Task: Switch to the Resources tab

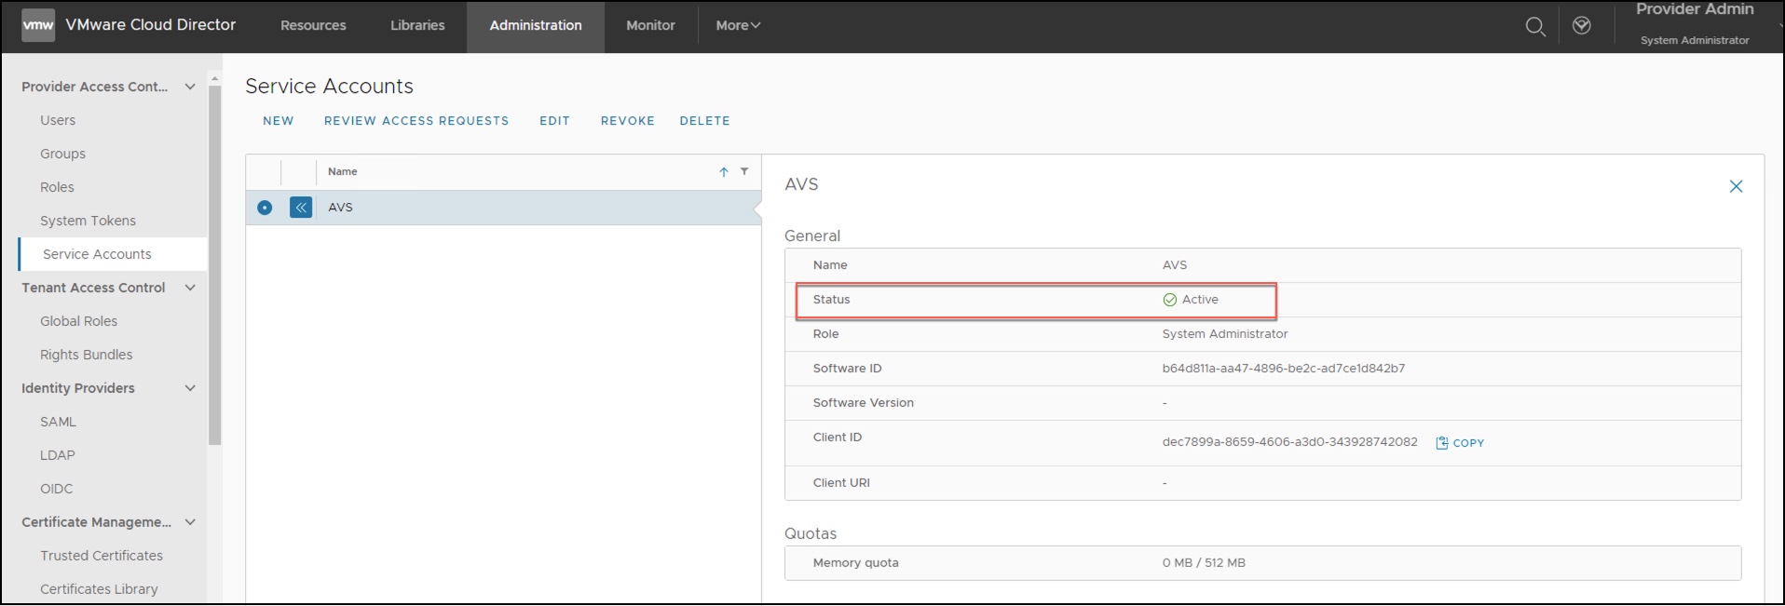Action: (313, 26)
